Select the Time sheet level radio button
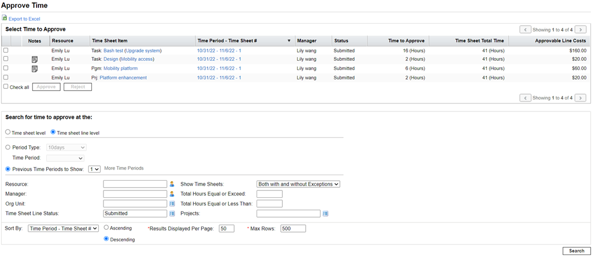Viewport: 593px width, 258px height. coord(8,132)
